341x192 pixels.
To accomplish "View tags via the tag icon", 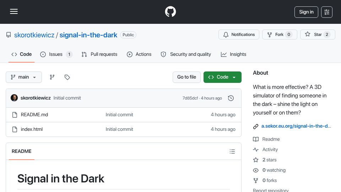I will coord(67,77).
